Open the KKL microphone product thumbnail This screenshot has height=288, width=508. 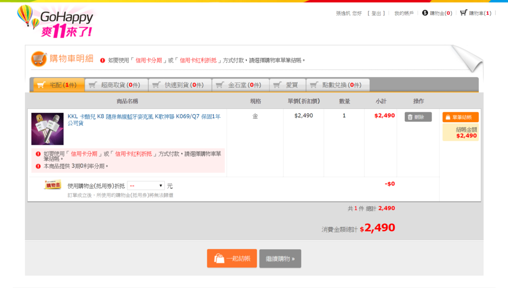47,129
